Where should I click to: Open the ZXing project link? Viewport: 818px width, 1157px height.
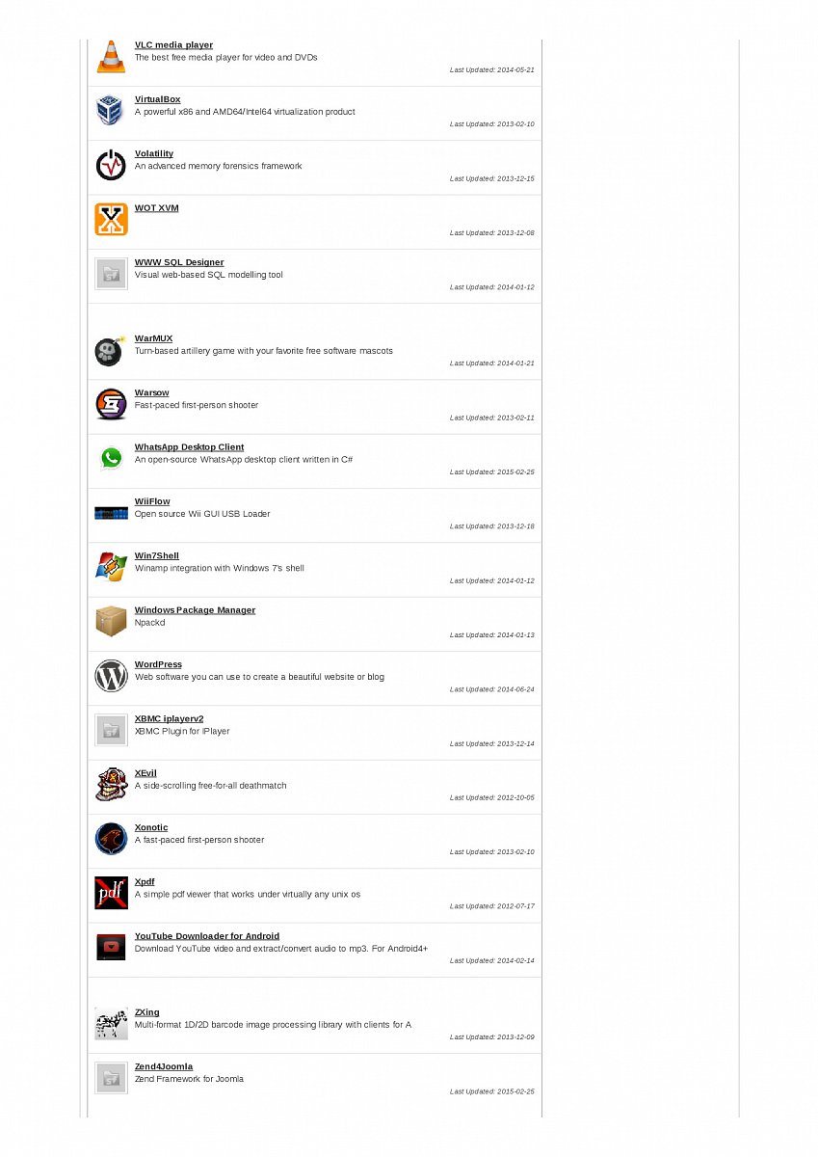[147, 1012]
